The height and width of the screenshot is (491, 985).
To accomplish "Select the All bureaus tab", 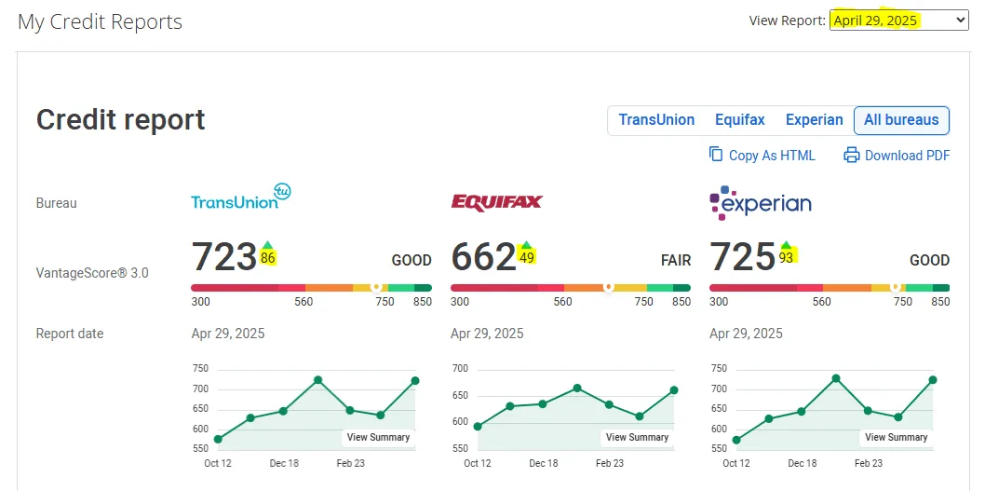I will tap(901, 120).
